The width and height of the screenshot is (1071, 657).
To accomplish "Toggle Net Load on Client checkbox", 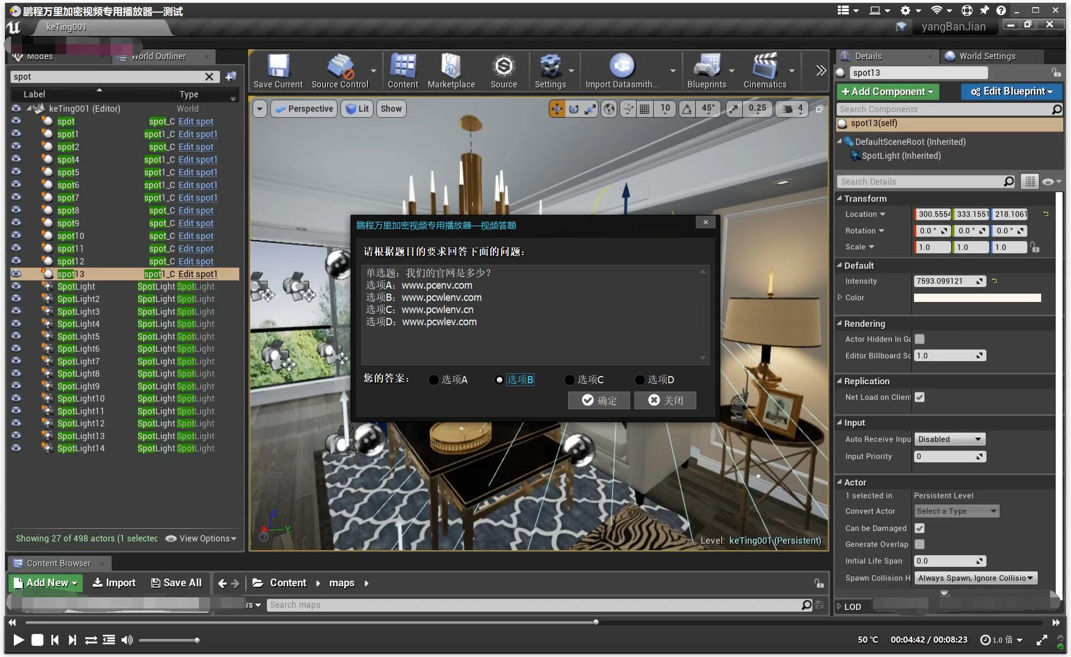I will click(920, 397).
